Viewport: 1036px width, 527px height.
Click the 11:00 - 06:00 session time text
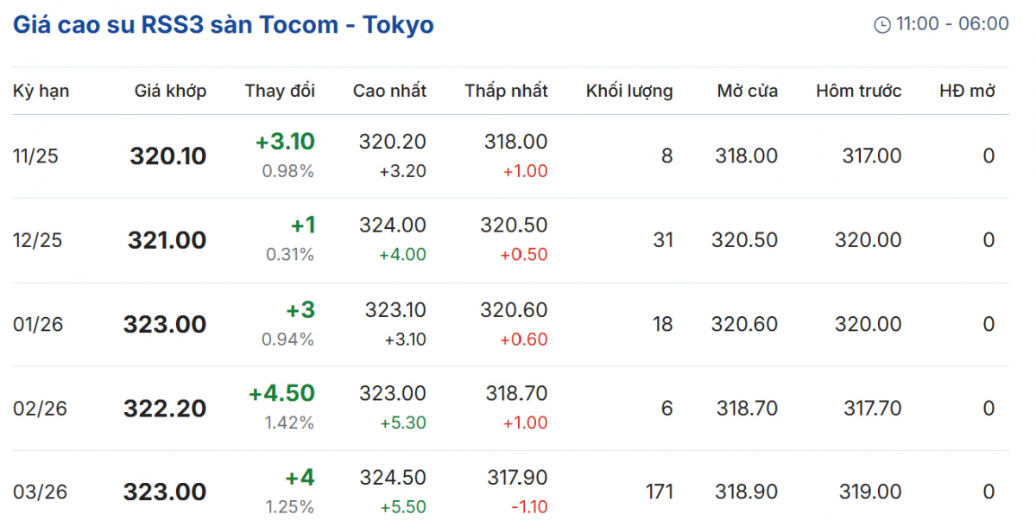coord(952,24)
